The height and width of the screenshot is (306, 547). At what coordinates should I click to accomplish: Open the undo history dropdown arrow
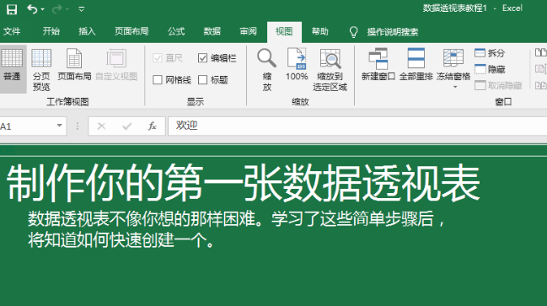[42, 9]
